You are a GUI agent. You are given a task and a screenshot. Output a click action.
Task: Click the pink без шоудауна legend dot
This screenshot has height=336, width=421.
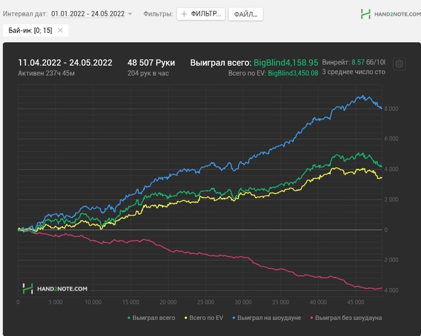tap(312, 318)
